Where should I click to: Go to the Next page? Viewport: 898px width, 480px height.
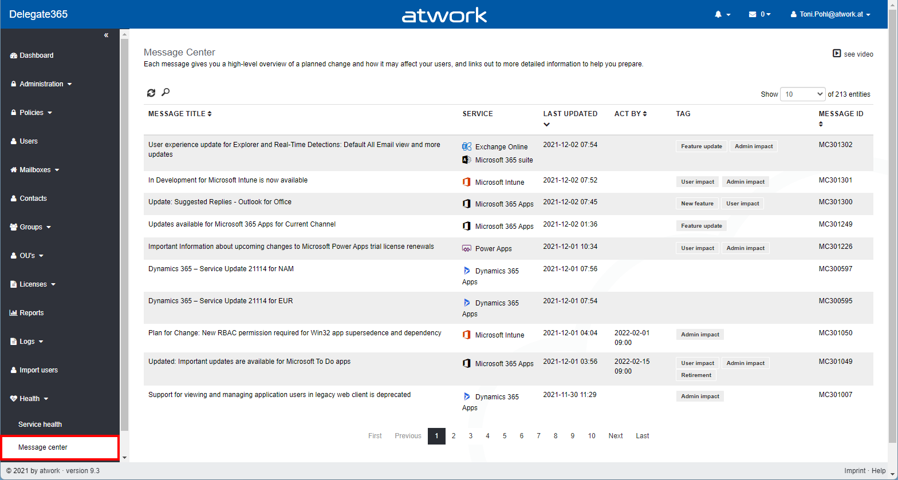(616, 436)
